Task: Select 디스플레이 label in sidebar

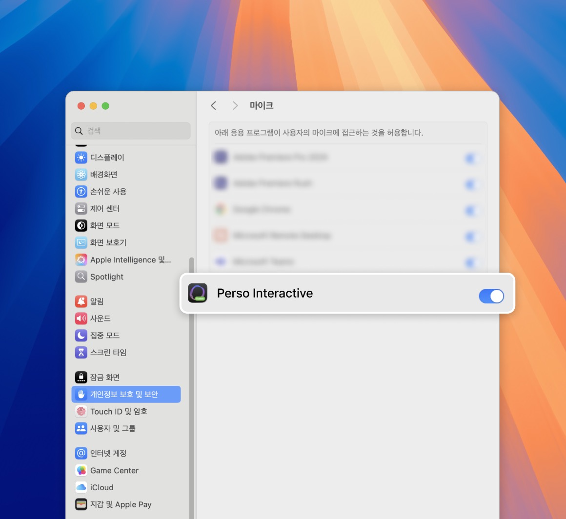Action: click(107, 158)
